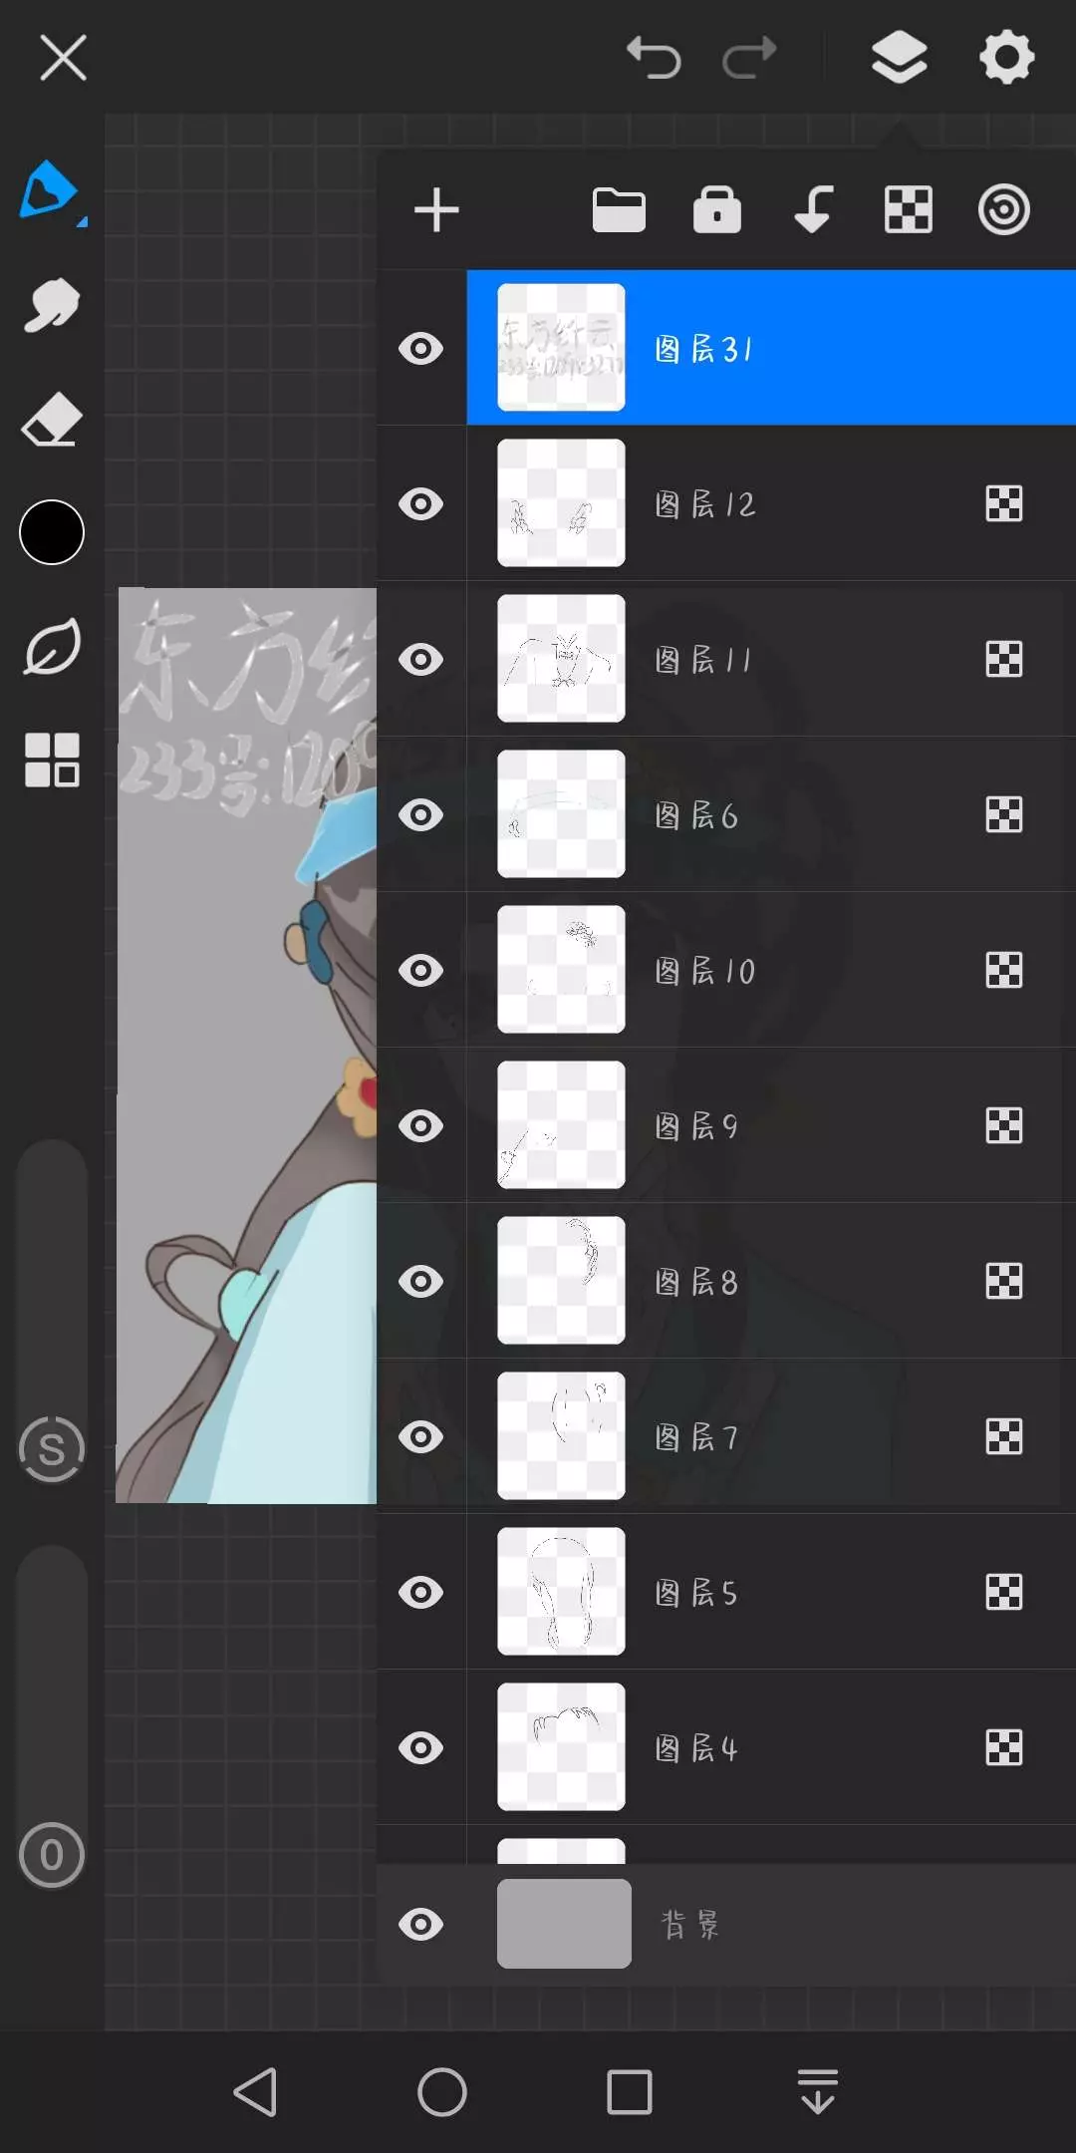Toggle visibility of 图层6
The width and height of the screenshot is (1076, 2153).
tap(420, 814)
